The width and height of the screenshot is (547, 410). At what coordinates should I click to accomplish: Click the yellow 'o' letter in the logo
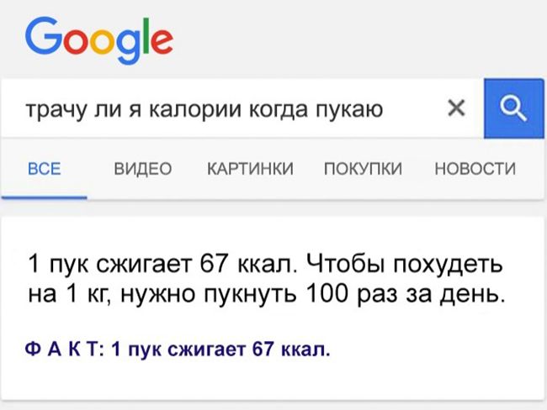103,42
